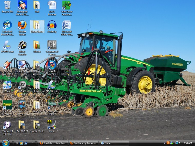Open the network connection tray icon
The image size is (195, 146).
pos(177,143)
